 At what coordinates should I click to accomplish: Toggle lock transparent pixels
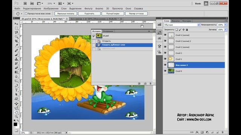pos(177,30)
